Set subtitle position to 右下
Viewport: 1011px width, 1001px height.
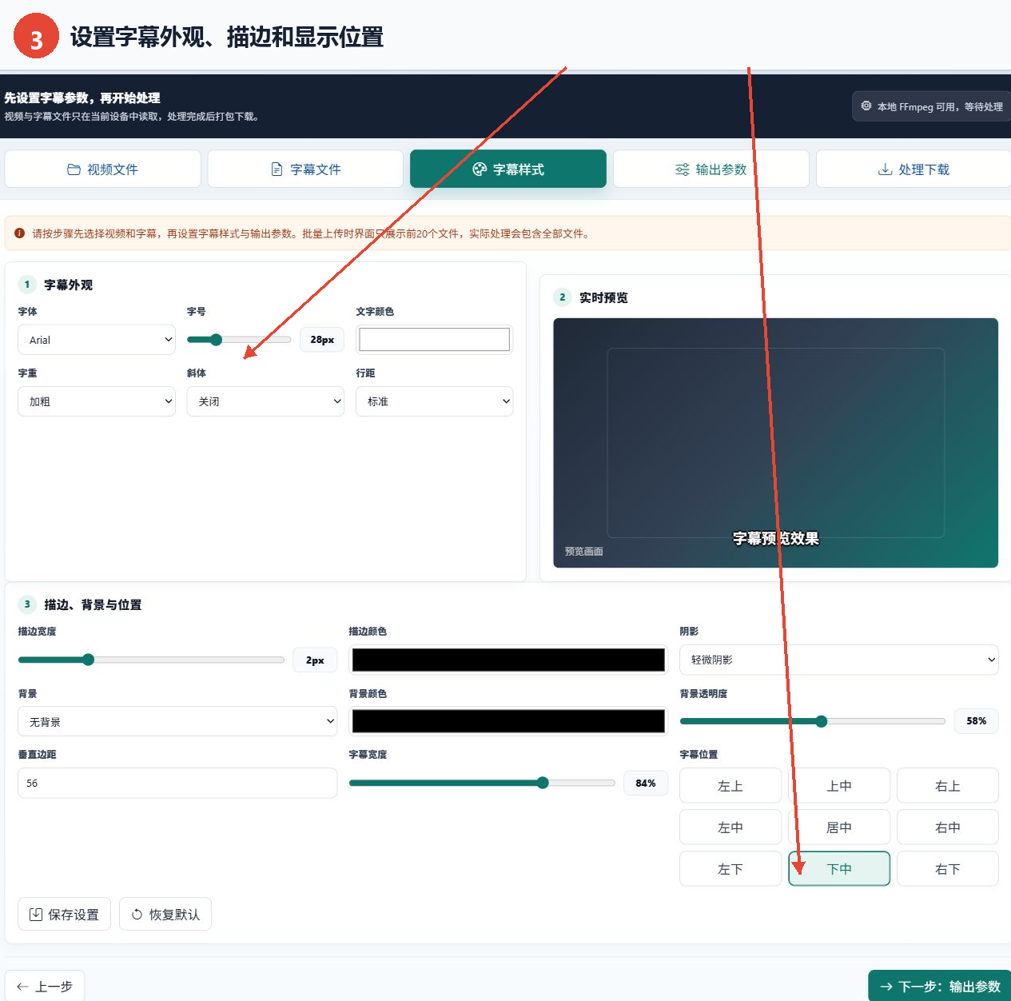(x=948, y=869)
